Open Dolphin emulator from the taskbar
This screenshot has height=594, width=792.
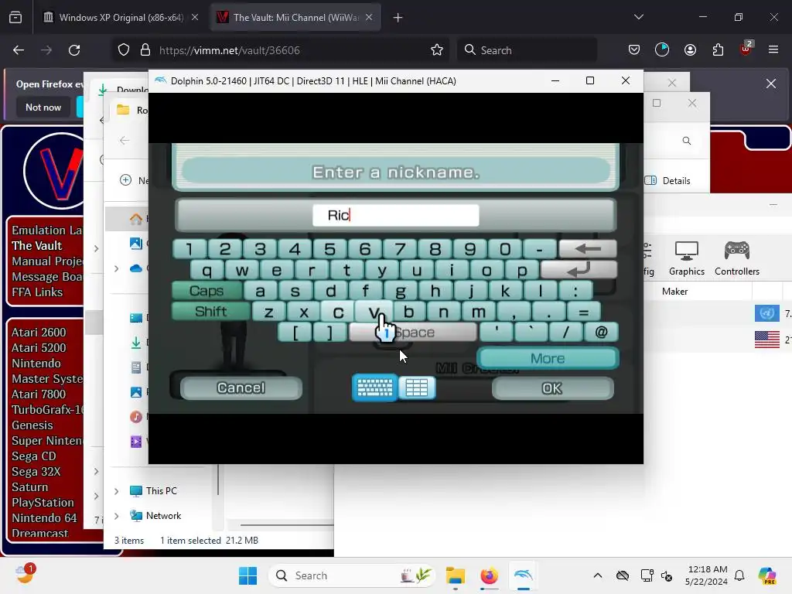point(524,575)
